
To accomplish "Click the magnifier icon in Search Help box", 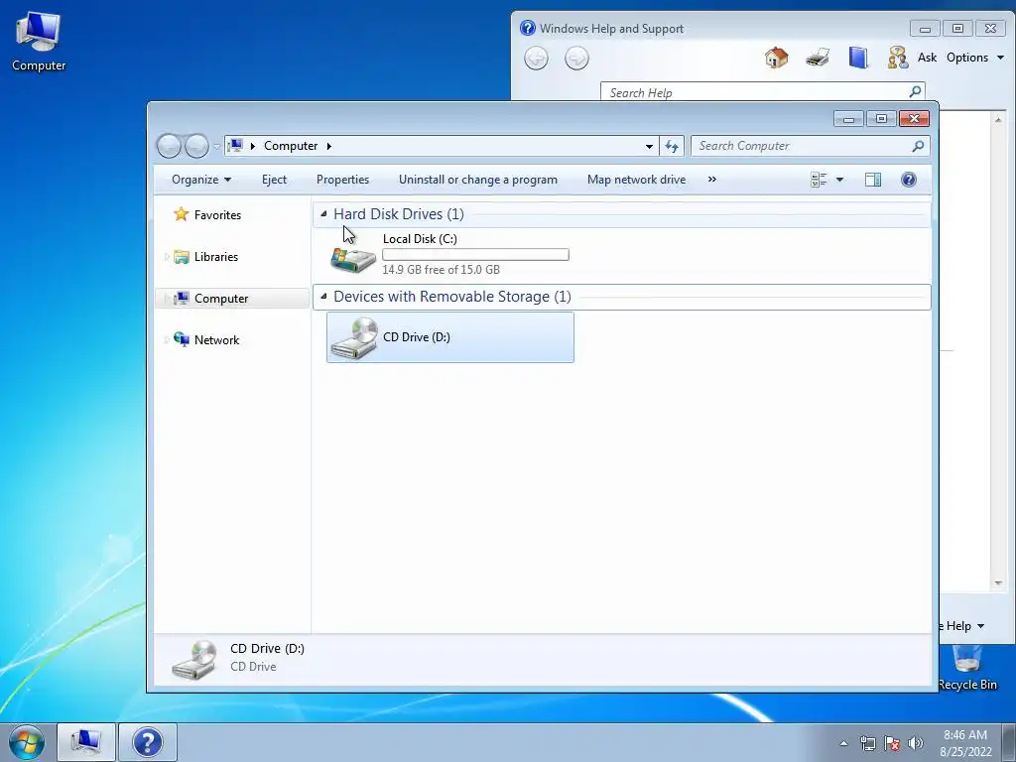I will tap(915, 91).
